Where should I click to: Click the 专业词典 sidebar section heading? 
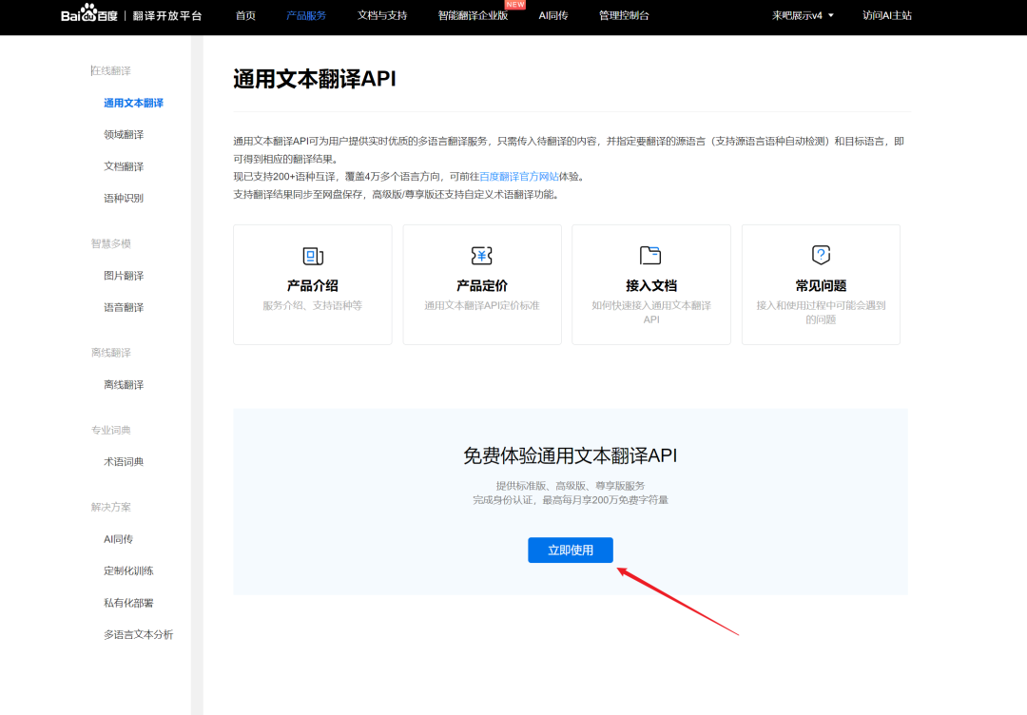[x=111, y=430]
